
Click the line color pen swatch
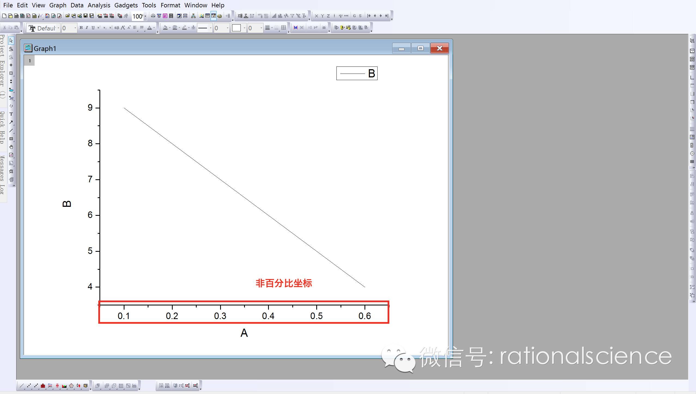tap(184, 28)
